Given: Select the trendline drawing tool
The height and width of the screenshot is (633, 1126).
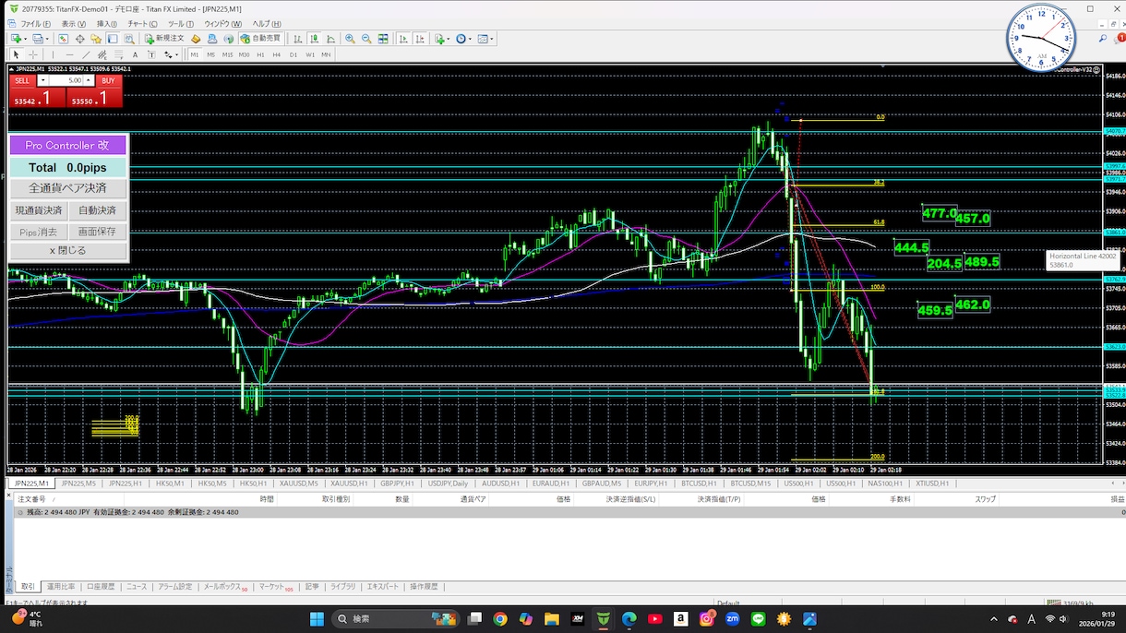Looking at the screenshot, I should [x=86, y=54].
